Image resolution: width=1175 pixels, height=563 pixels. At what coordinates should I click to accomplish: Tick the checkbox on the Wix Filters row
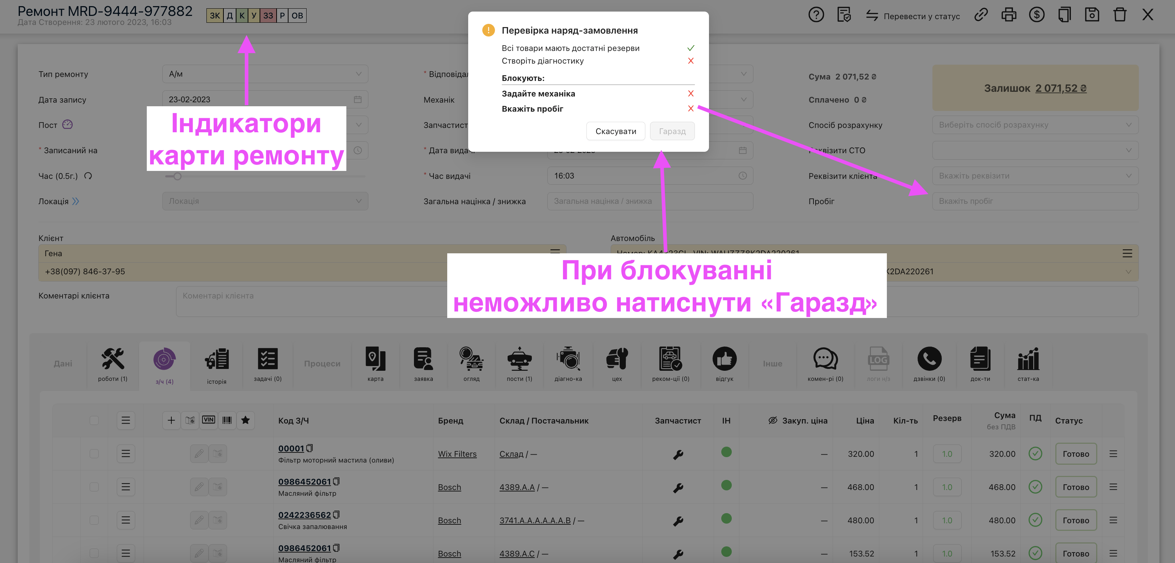(94, 454)
